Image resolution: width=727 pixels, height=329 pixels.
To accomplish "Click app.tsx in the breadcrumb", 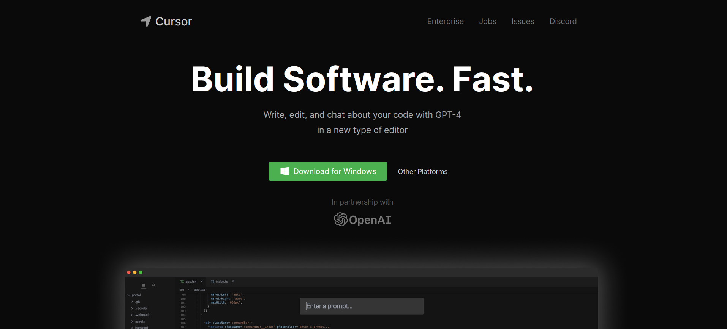I will coord(199,290).
